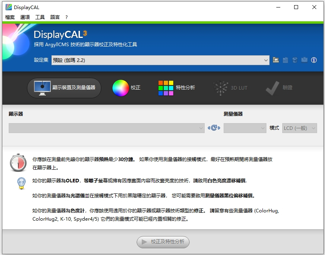The height and width of the screenshot is (255, 325).
Task: Minimize the DisplayCAL window
Action: click(278, 7)
